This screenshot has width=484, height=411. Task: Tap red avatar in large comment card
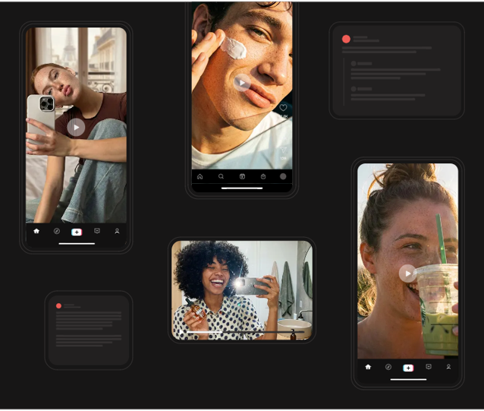[x=346, y=39]
